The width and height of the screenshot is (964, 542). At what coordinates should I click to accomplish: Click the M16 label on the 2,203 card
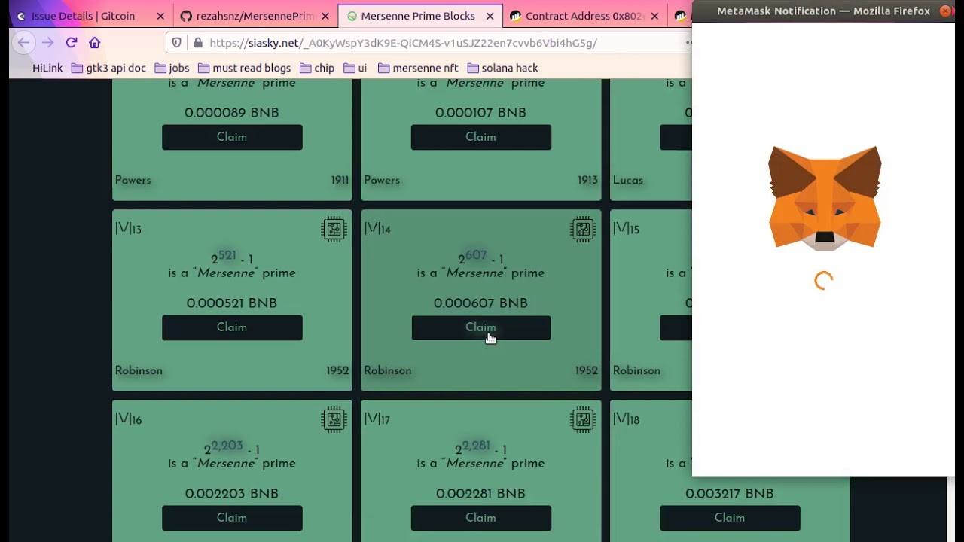(x=128, y=419)
